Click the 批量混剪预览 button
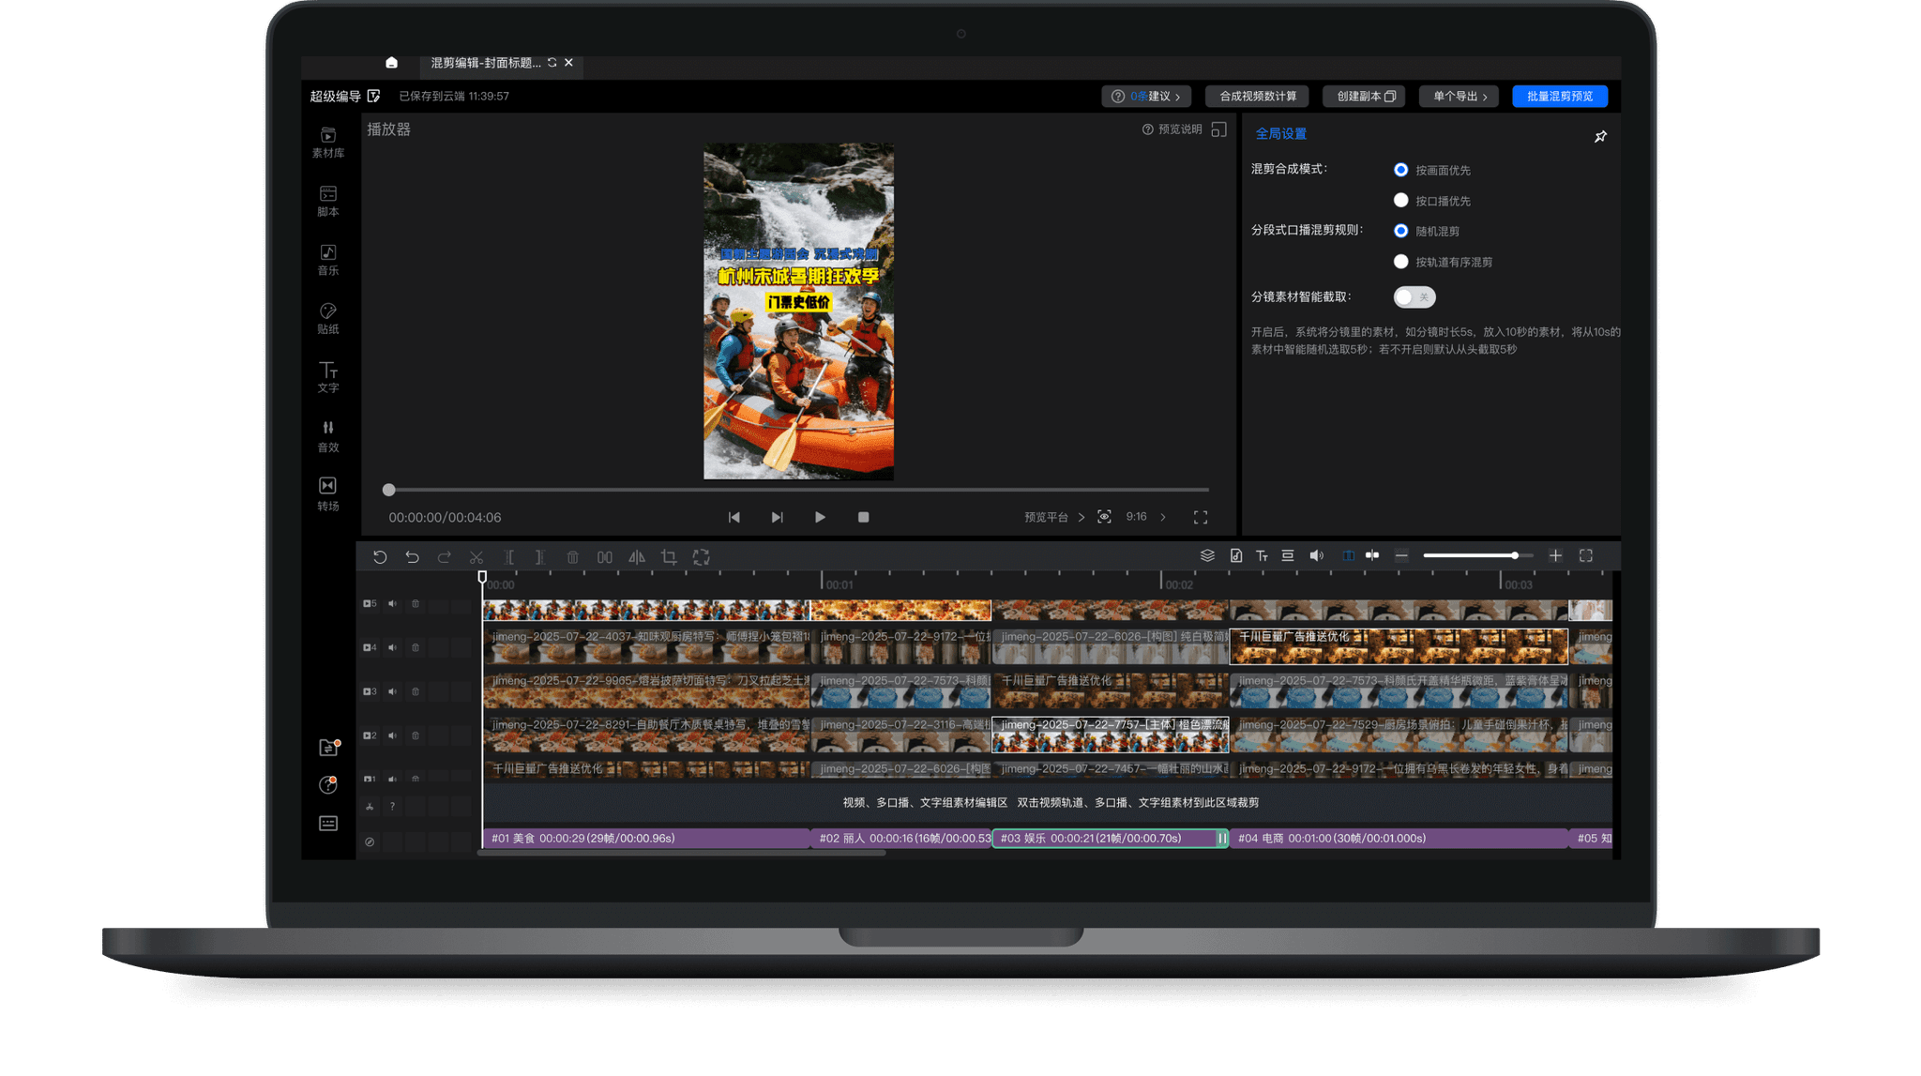 [x=1559, y=97]
